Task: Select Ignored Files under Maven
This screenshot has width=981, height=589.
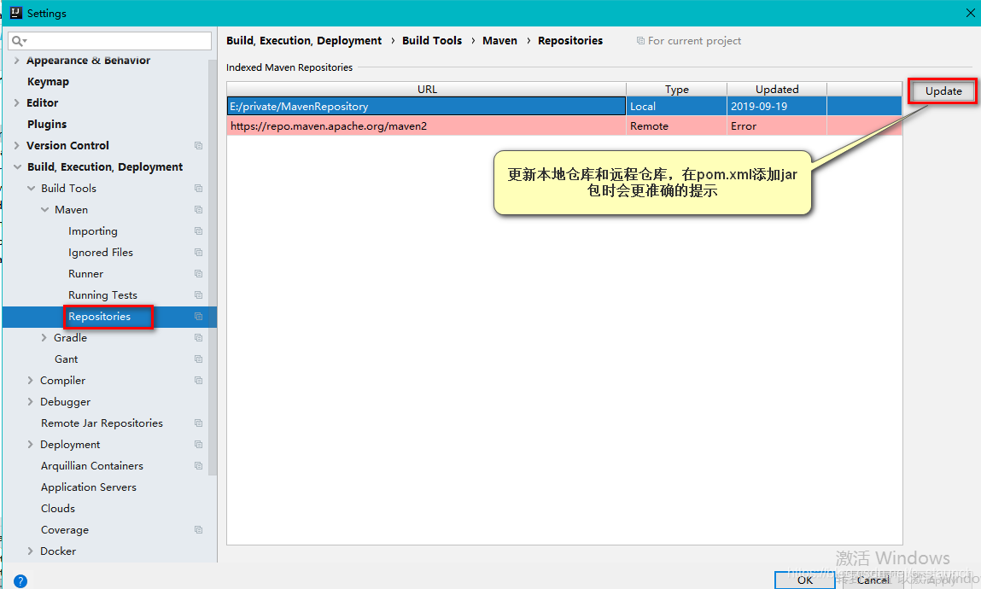Action: 101,253
